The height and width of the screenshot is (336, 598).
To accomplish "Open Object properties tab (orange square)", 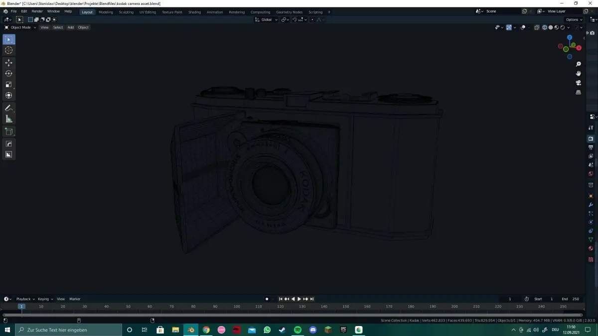I will 591,196.
